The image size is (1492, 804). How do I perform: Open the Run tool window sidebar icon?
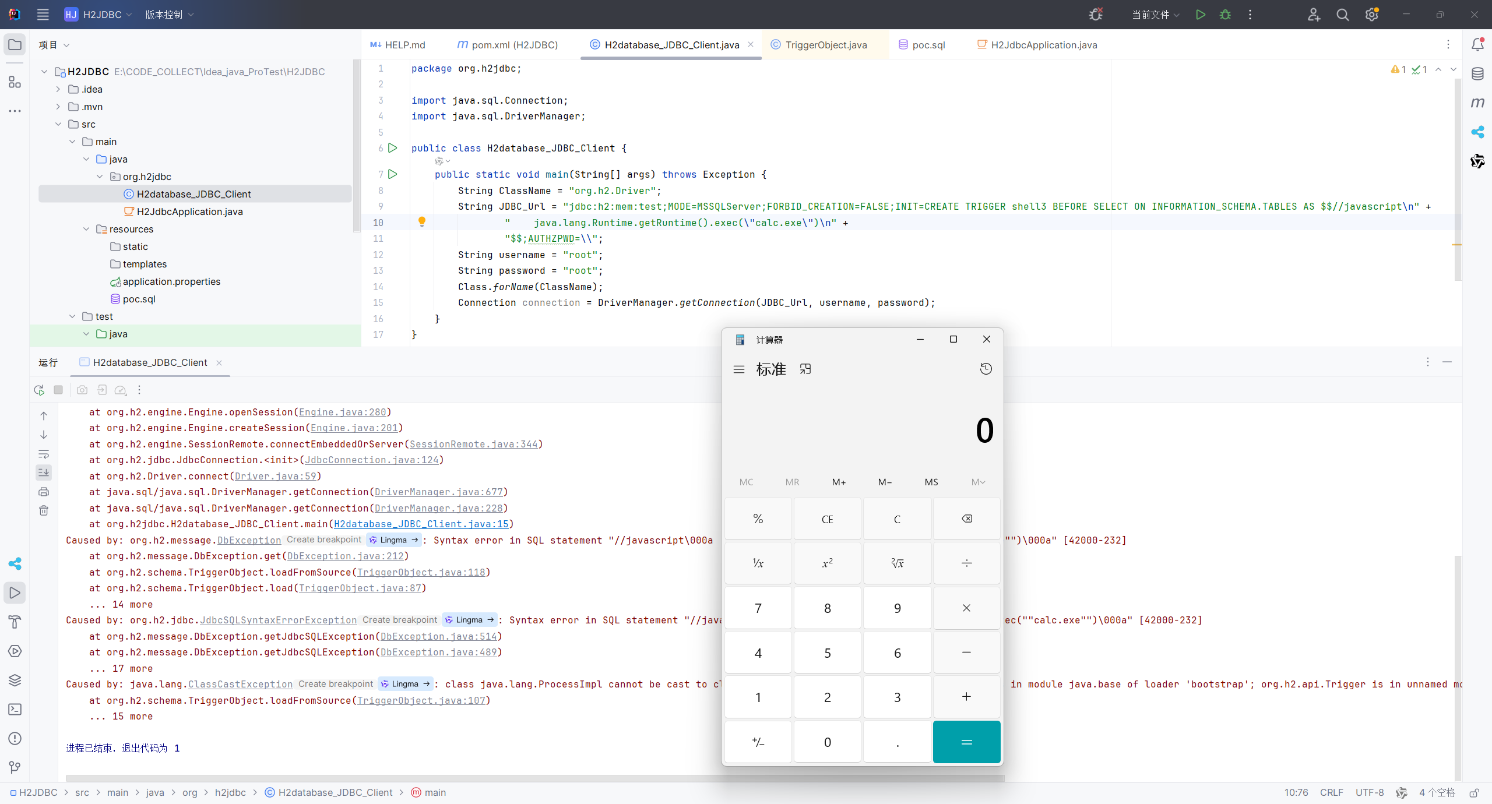click(x=15, y=593)
